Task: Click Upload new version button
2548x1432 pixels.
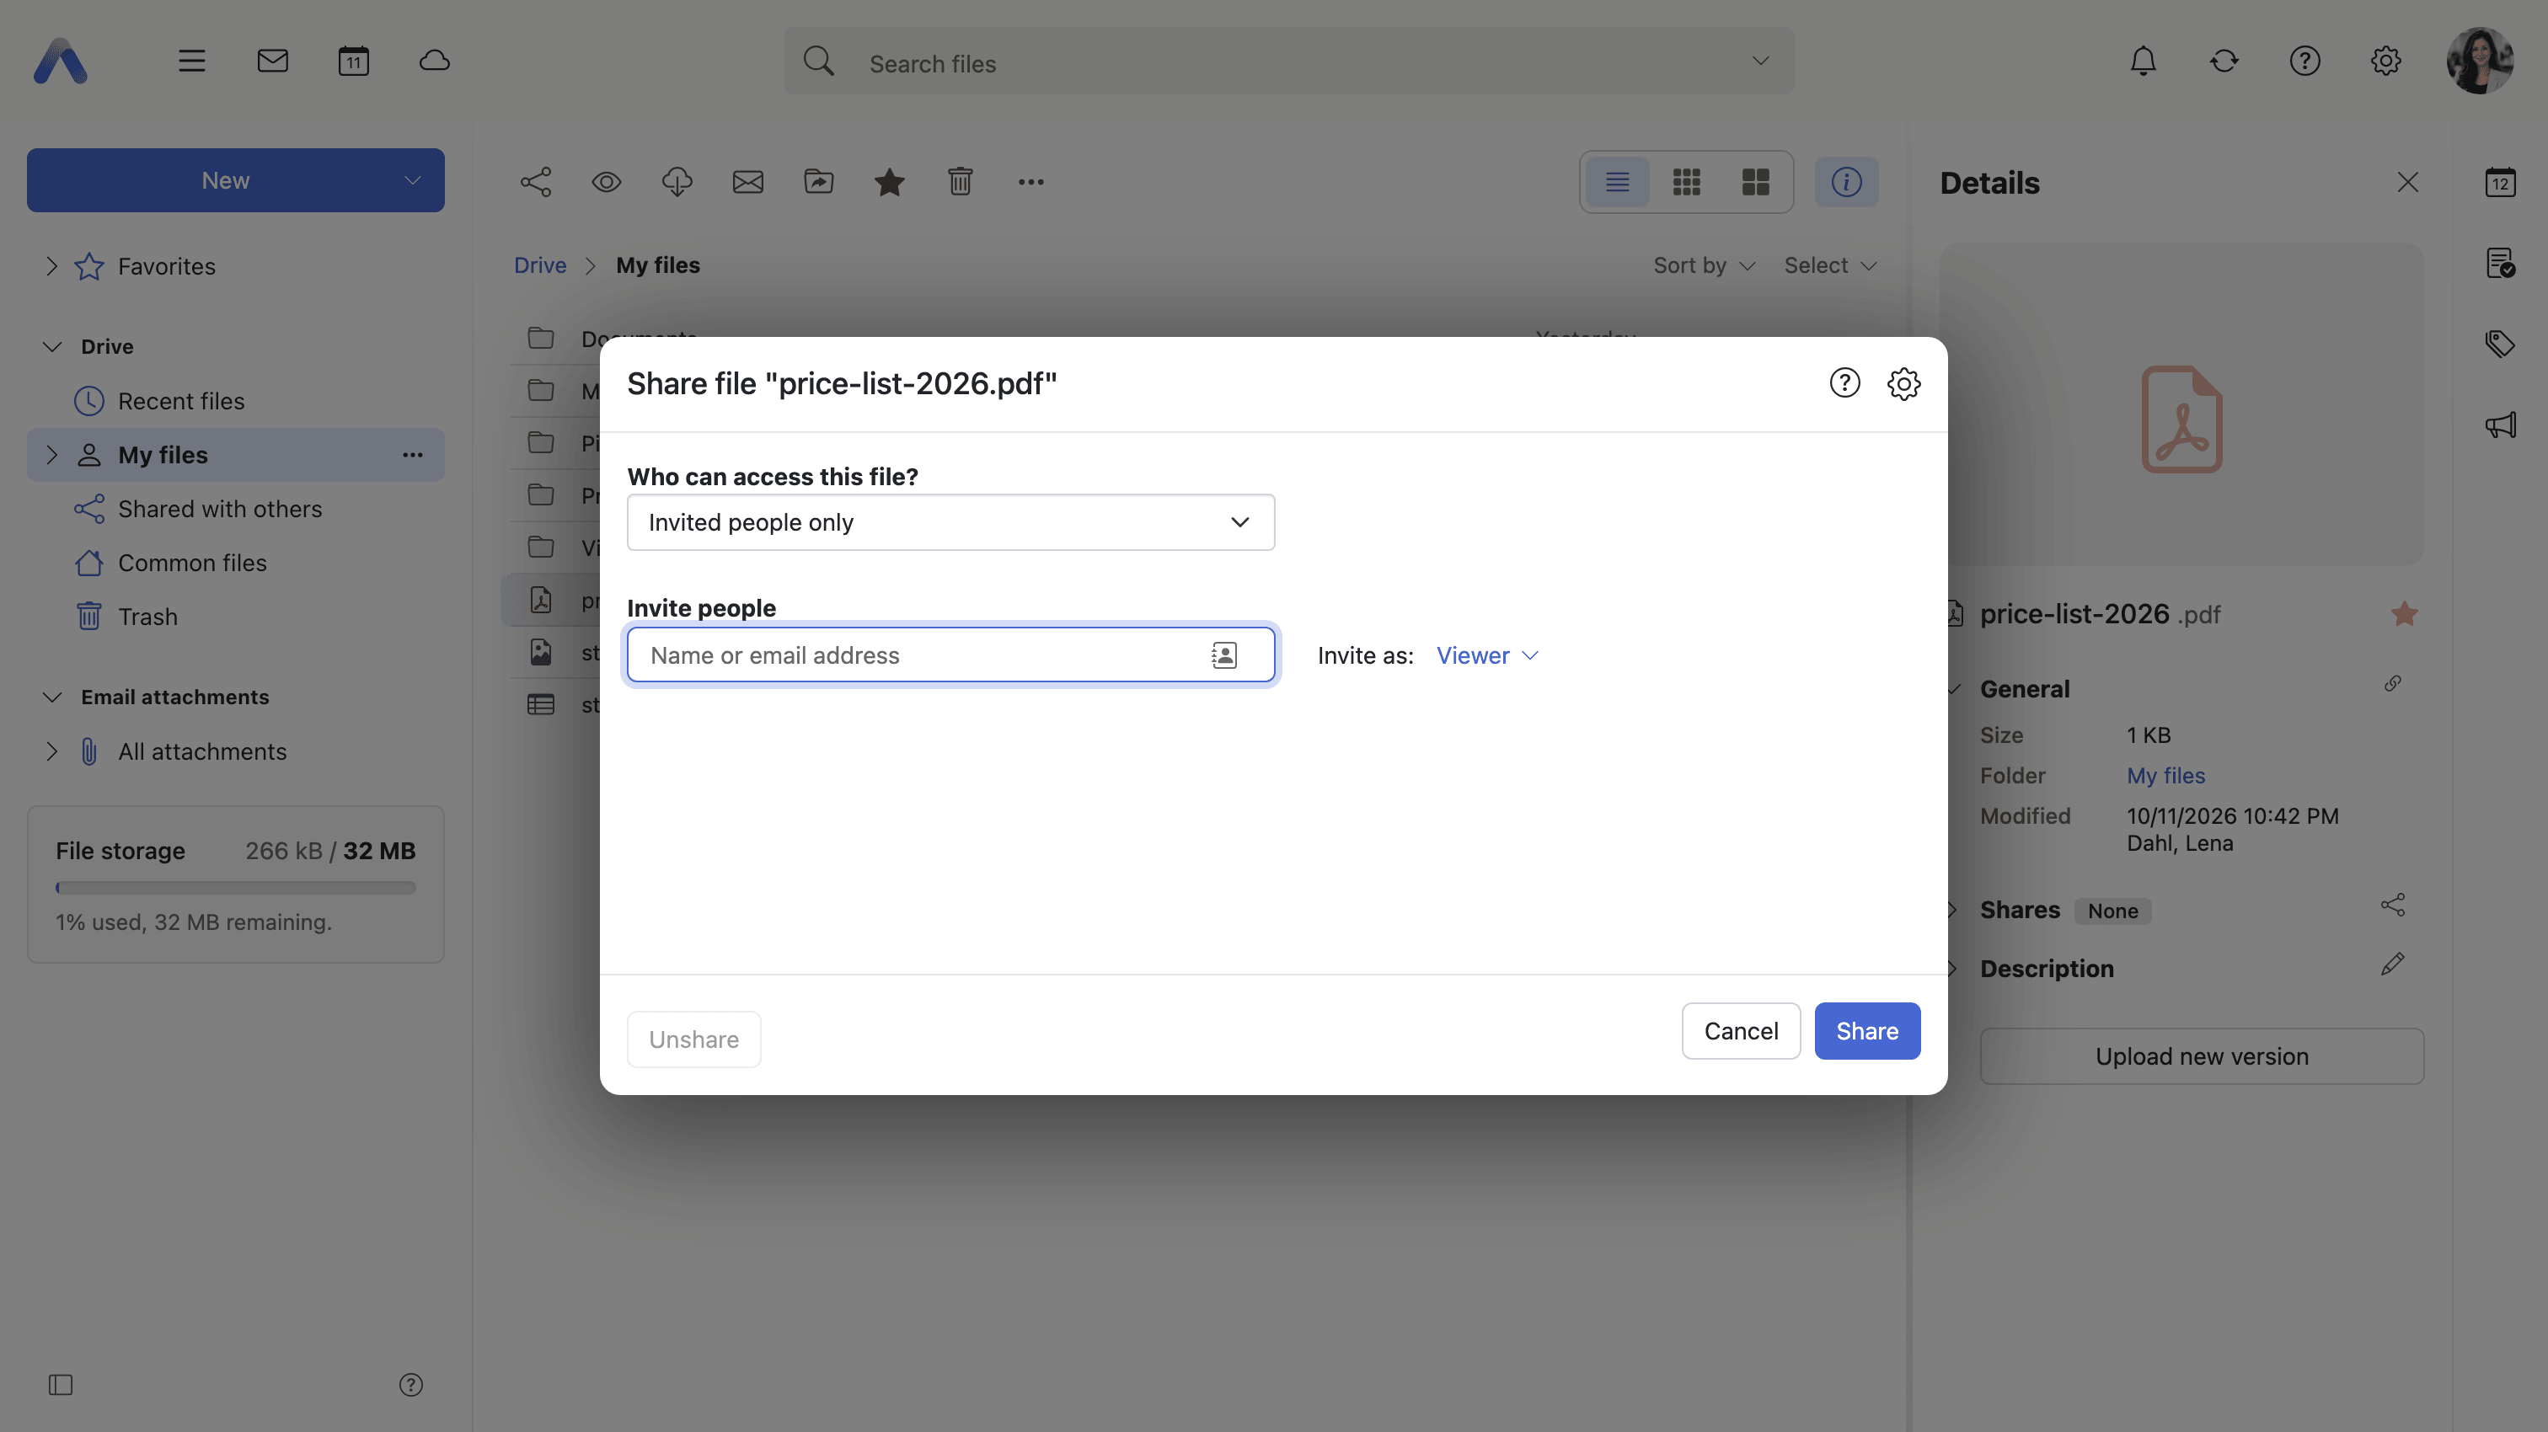Action: click(x=2202, y=1056)
